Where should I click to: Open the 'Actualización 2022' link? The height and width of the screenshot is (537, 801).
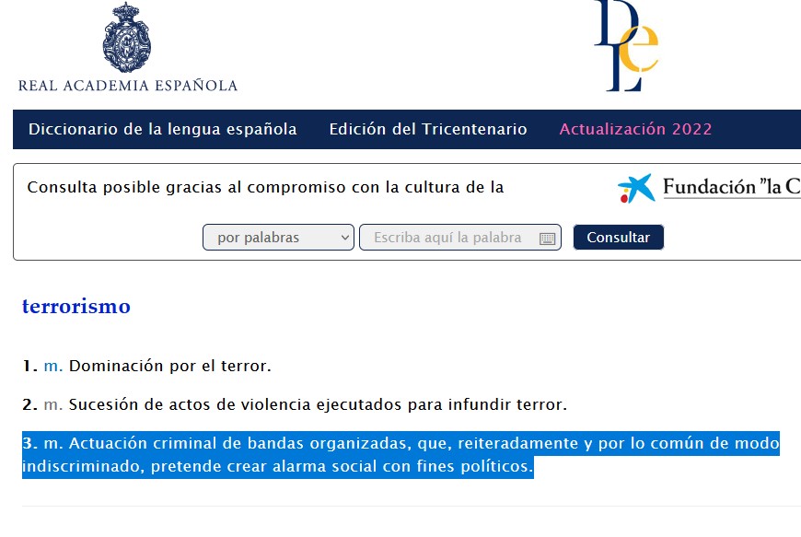(635, 129)
